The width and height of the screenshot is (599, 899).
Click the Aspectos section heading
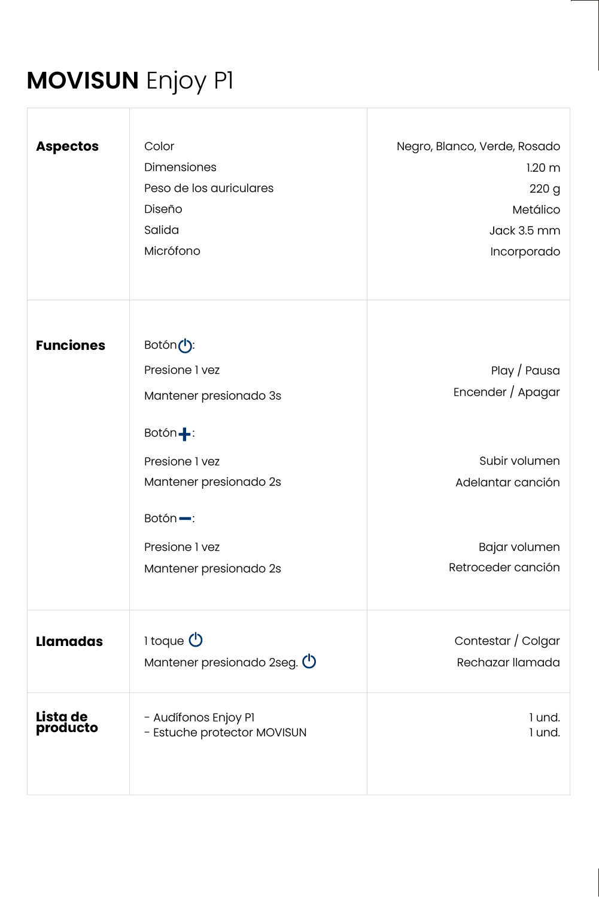tap(67, 147)
